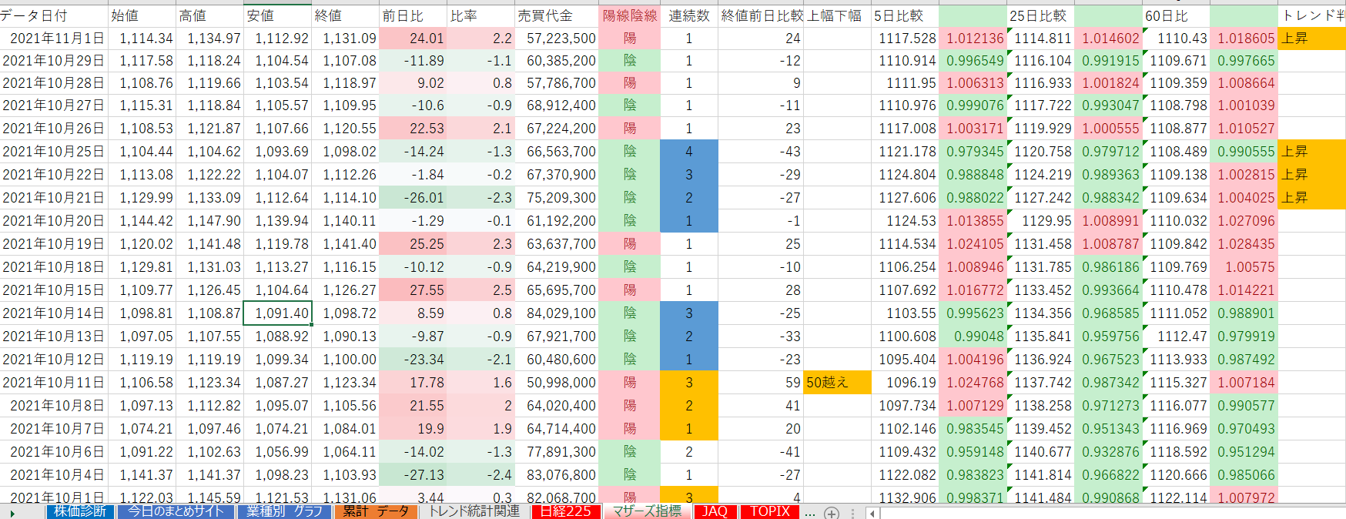Click the 前日比 value 27.55
The height and width of the screenshot is (519, 1346).
pyautogui.click(x=413, y=290)
